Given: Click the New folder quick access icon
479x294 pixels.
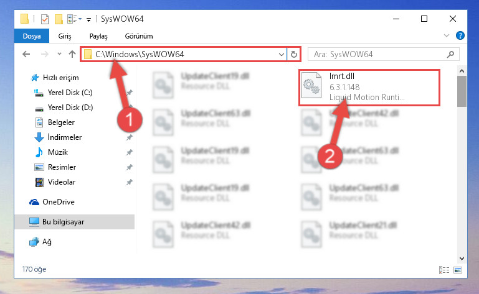Looking at the screenshot, I should pyautogui.click(x=59, y=19).
